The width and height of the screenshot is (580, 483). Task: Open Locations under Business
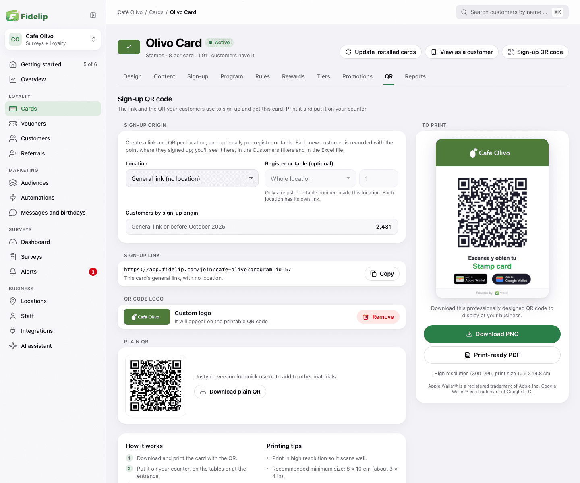click(53, 301)
